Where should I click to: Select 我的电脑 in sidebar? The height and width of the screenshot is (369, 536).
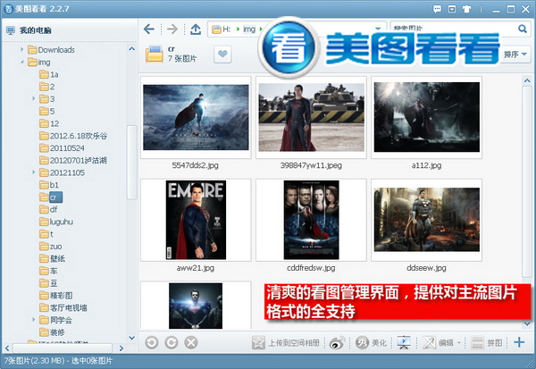(29, 30)
